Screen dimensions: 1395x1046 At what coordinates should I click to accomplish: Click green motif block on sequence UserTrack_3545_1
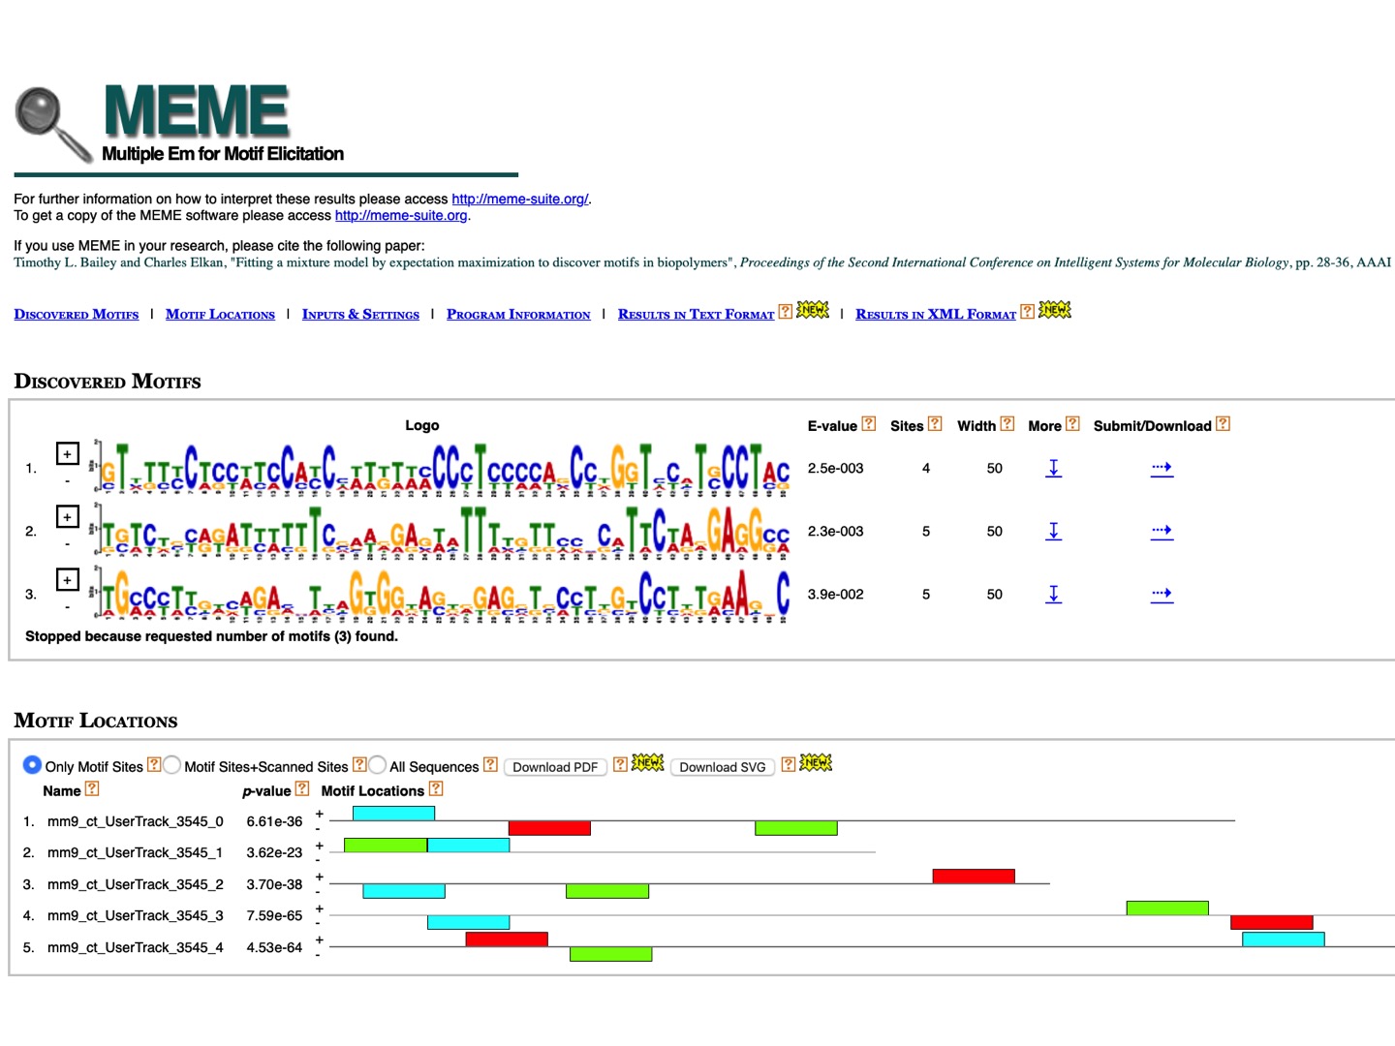point(386,845)
